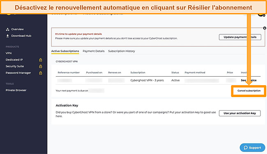Click the Reference number column header
Viewport: 267px width, 154px height.
coord(69,72)
